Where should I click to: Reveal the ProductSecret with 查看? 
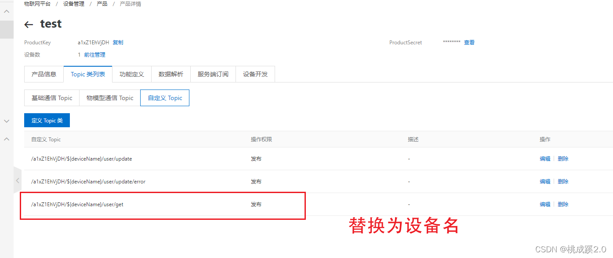(469, 43)
